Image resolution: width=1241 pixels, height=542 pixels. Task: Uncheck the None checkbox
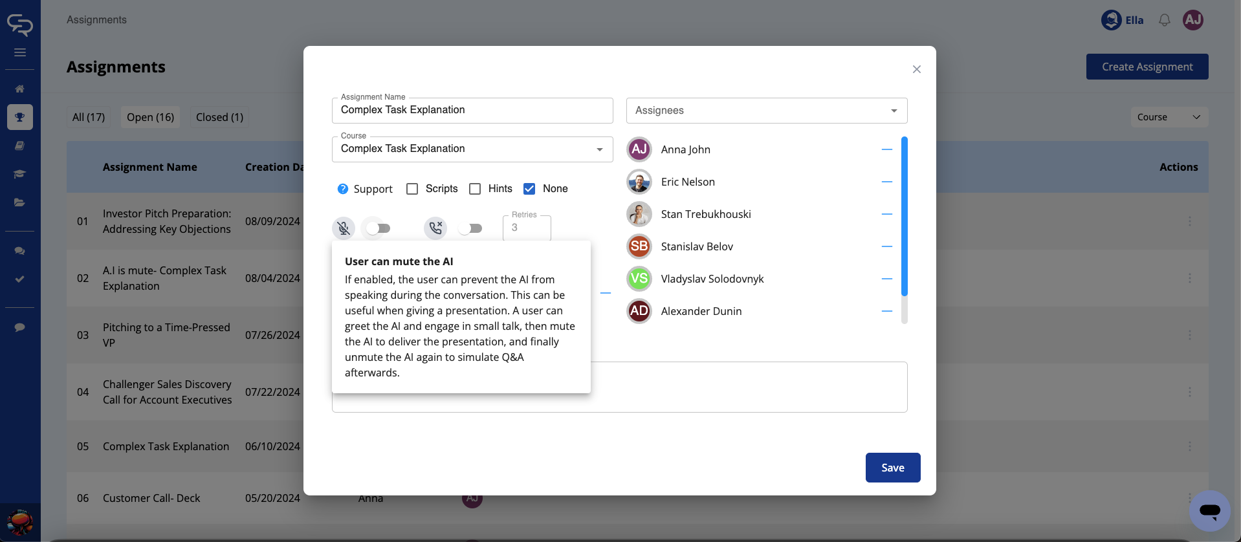(x=529, y=189)
